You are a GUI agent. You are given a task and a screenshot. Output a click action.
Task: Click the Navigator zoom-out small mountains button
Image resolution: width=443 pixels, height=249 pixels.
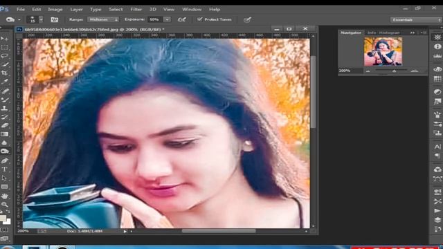click(368, 71)
